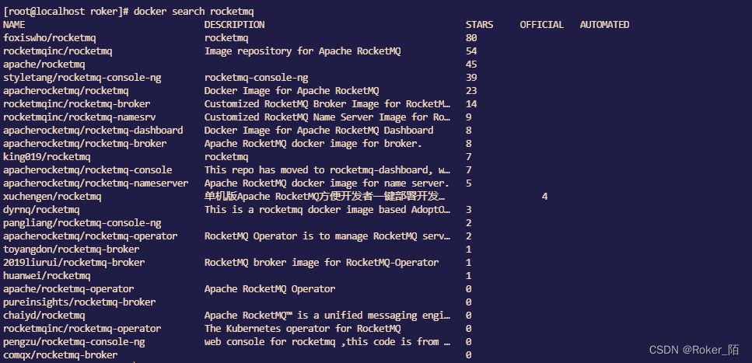Click the dyrnq/rocketmq image name
This screenshot has height=363, width=752.
point(41,210)
